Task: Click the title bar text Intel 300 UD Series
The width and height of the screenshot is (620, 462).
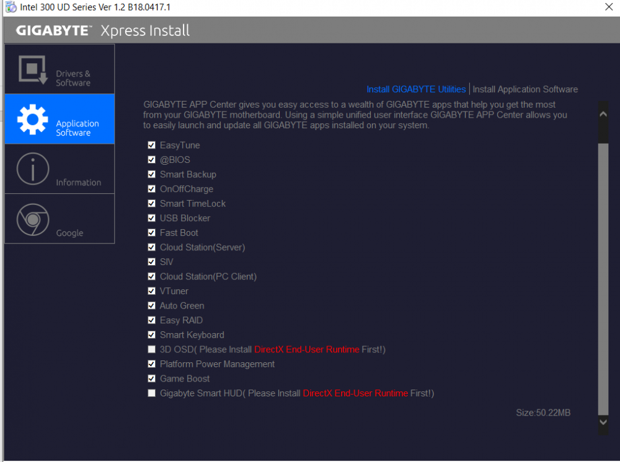Action: tap(95, 7)
